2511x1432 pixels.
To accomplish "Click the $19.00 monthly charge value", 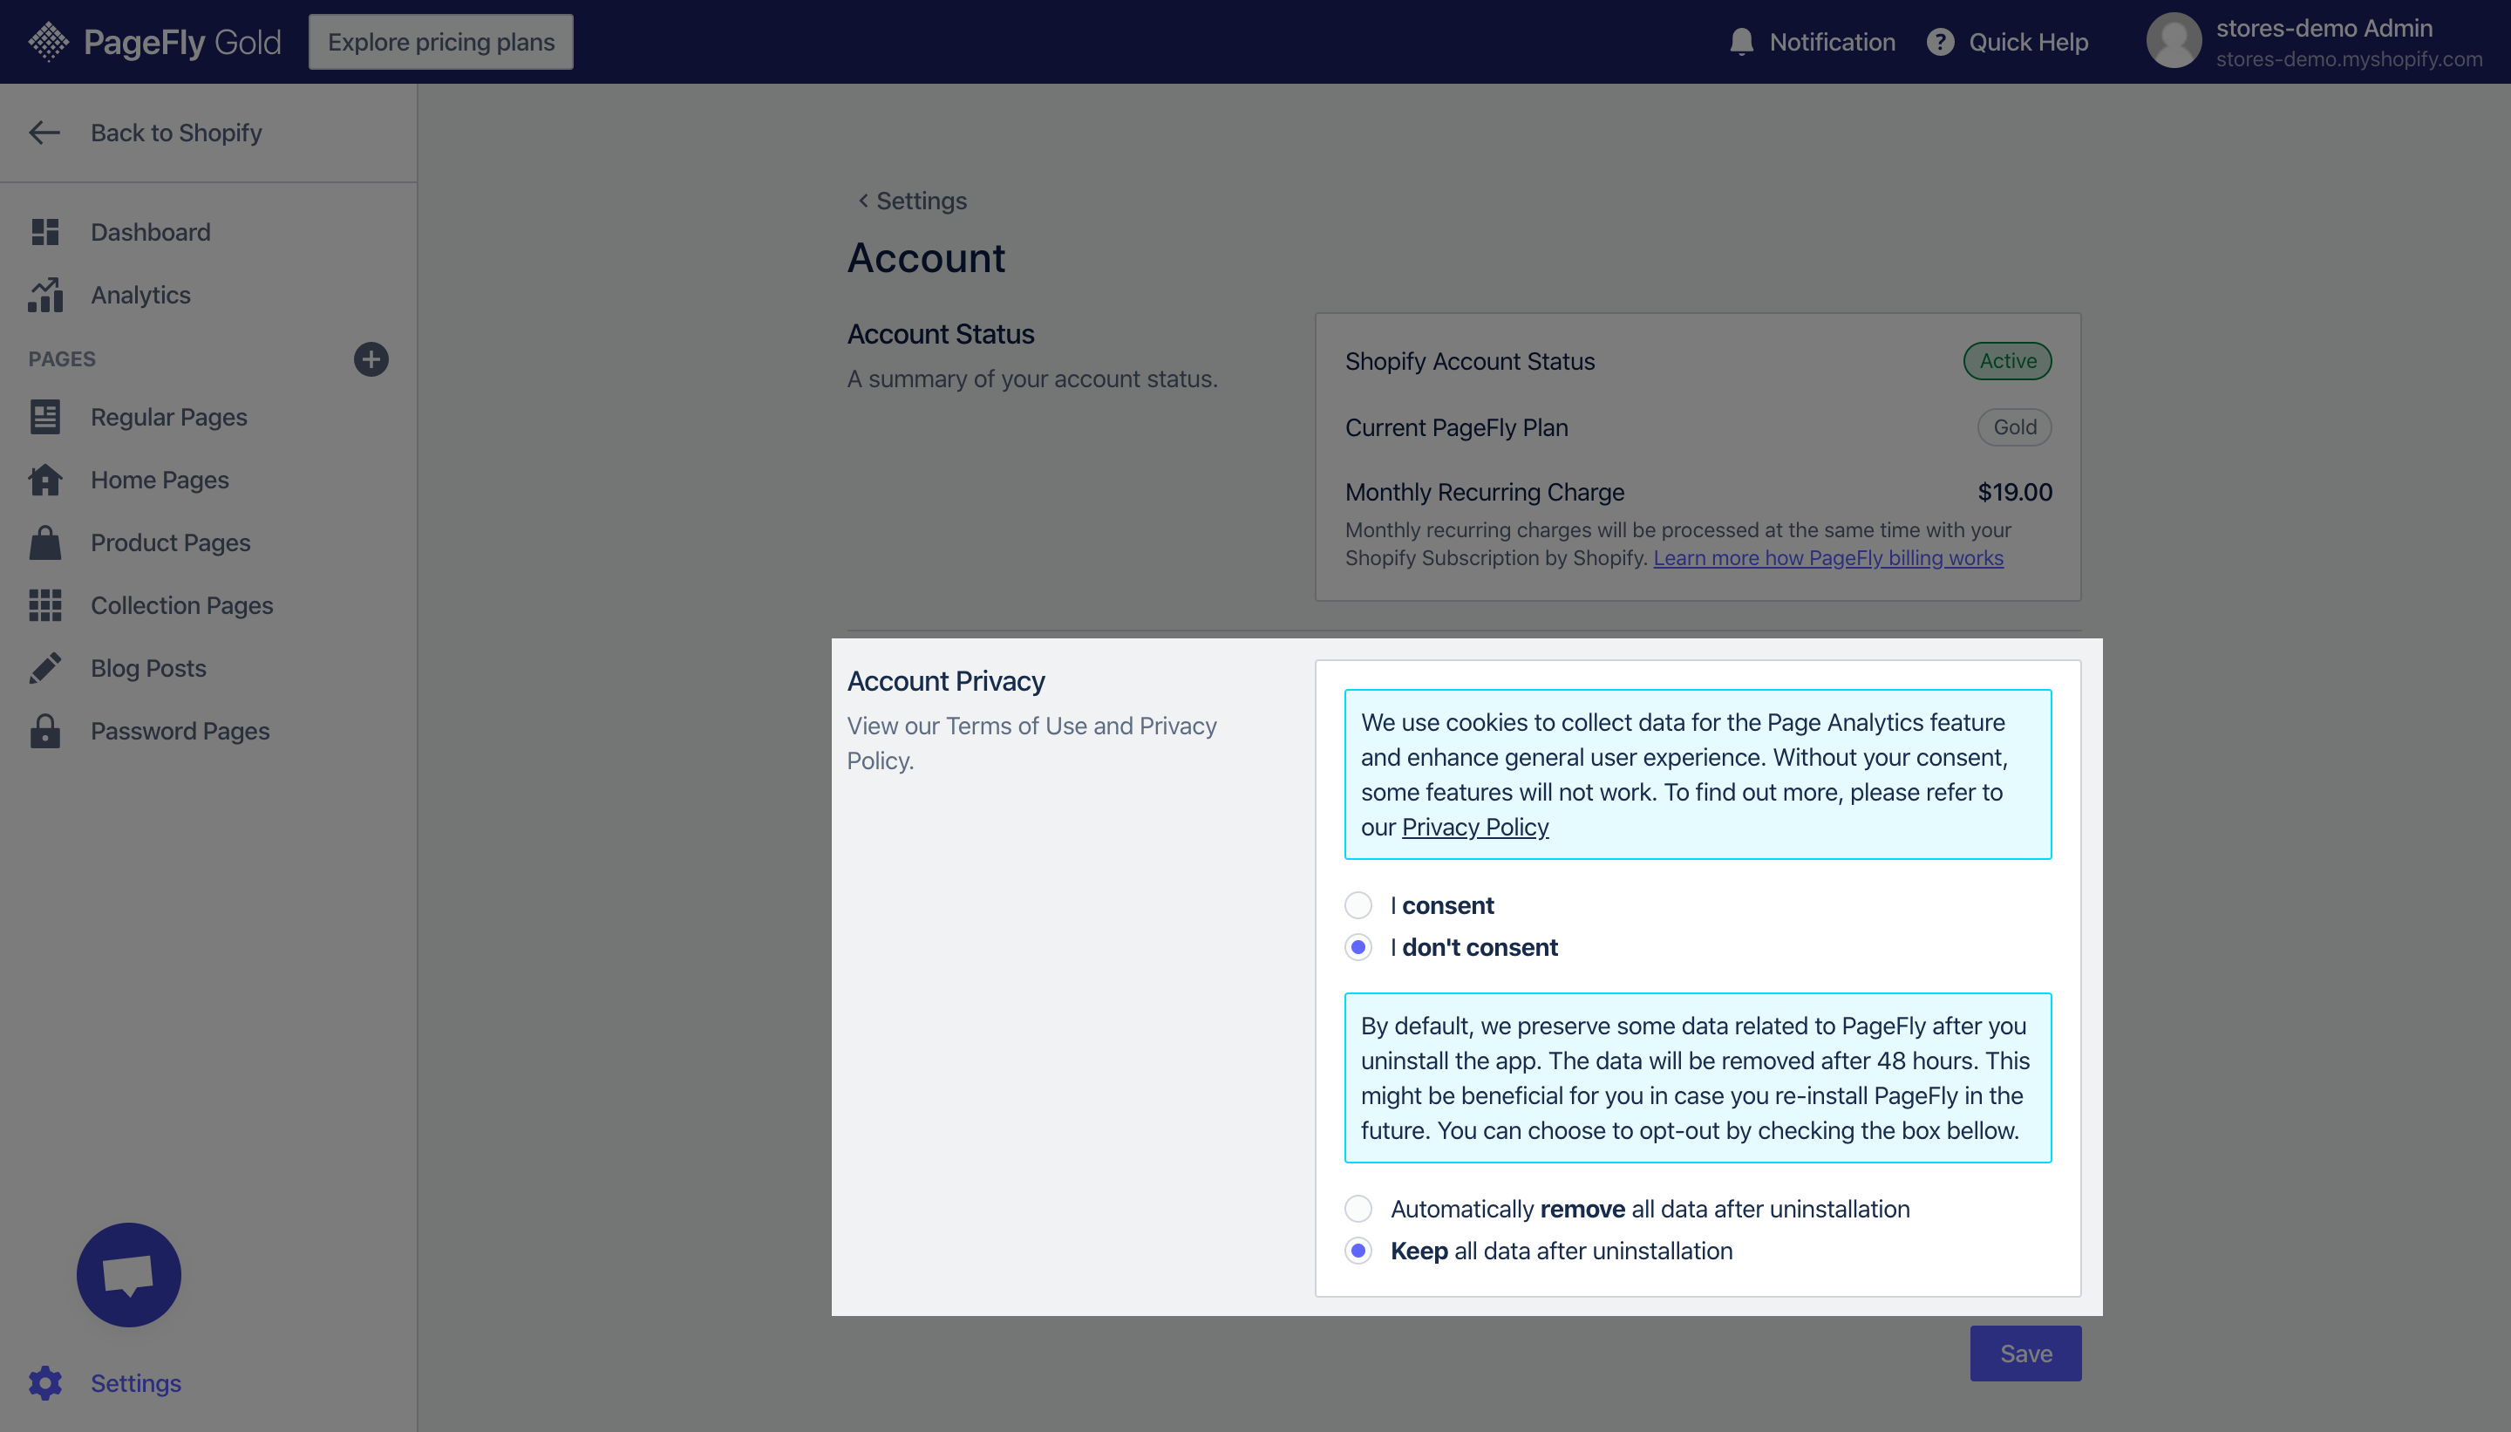I will click(2015, 492).
